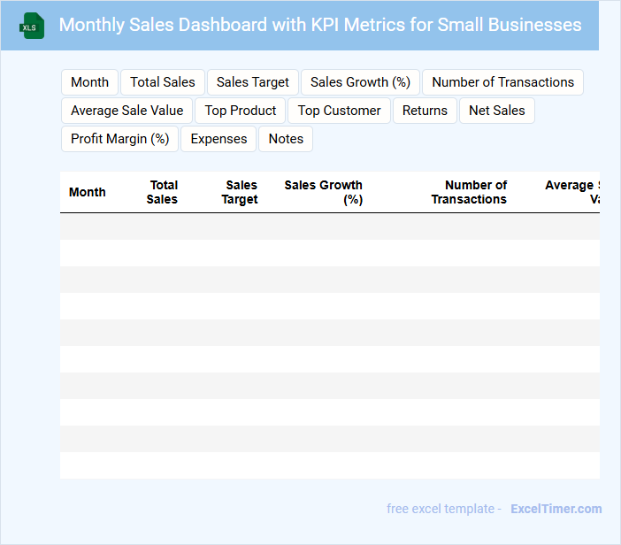This screenshot has height=545, width=621.
Task: Select the Sales Target column header
Action: coord(241,192)
